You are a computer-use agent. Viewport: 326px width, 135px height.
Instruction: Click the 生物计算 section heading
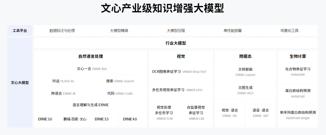298,56
